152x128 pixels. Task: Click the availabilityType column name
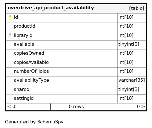point(31,80)
